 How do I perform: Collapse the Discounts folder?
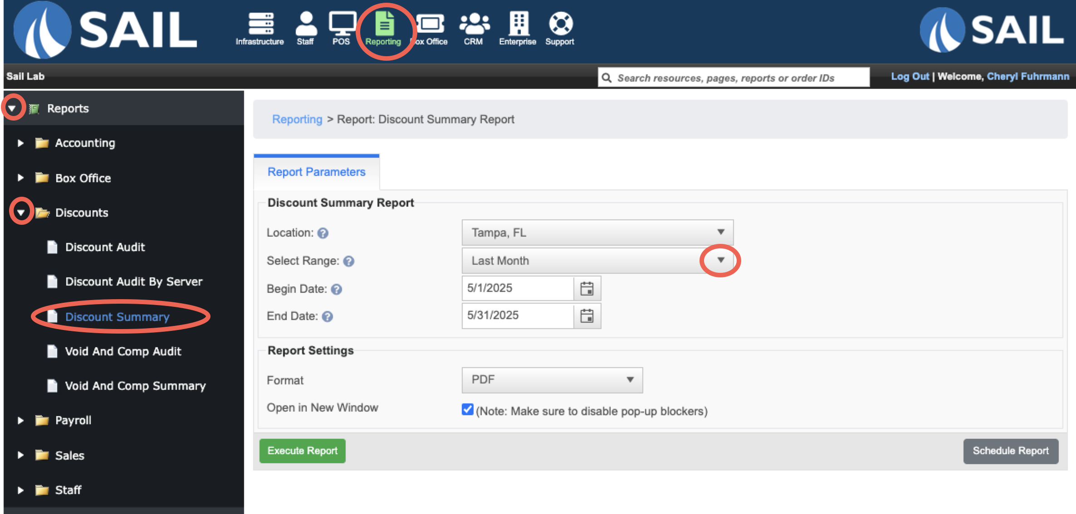(21, 212)
